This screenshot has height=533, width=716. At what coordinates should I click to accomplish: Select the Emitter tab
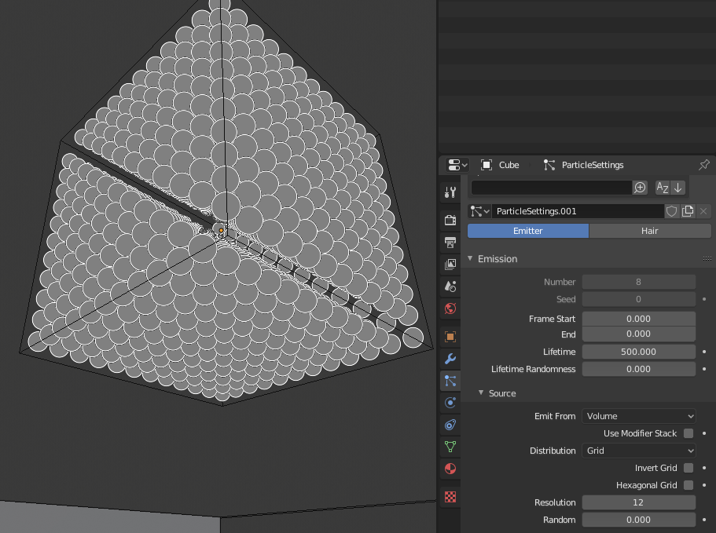point(527,231)
